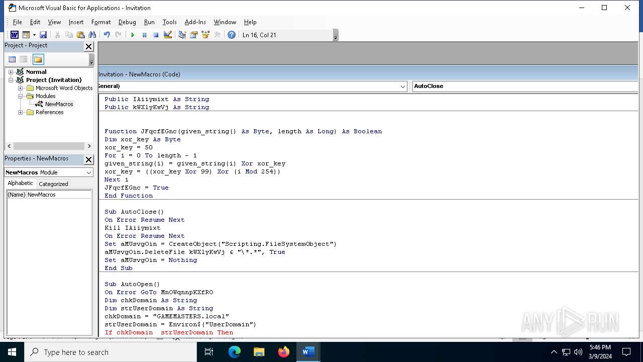Open Standard toolbar options arrow

click(x=336, y=35)
